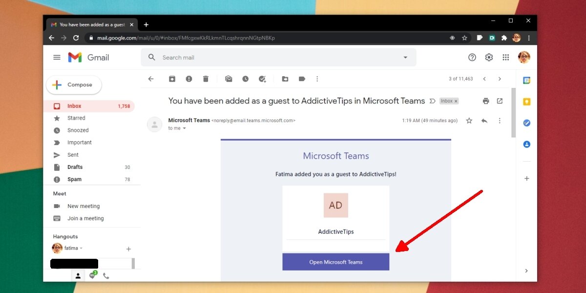This screenshot has height=293, width=586.
Task: Archive the open email
Action: (172, 79)
